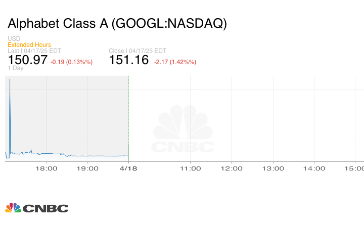
Task: Select the 11:00 time axis label
Action: click(191, 168)
